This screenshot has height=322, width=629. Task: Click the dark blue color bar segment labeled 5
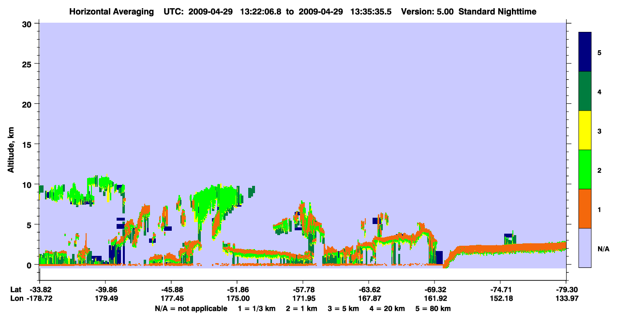point(585,52)
